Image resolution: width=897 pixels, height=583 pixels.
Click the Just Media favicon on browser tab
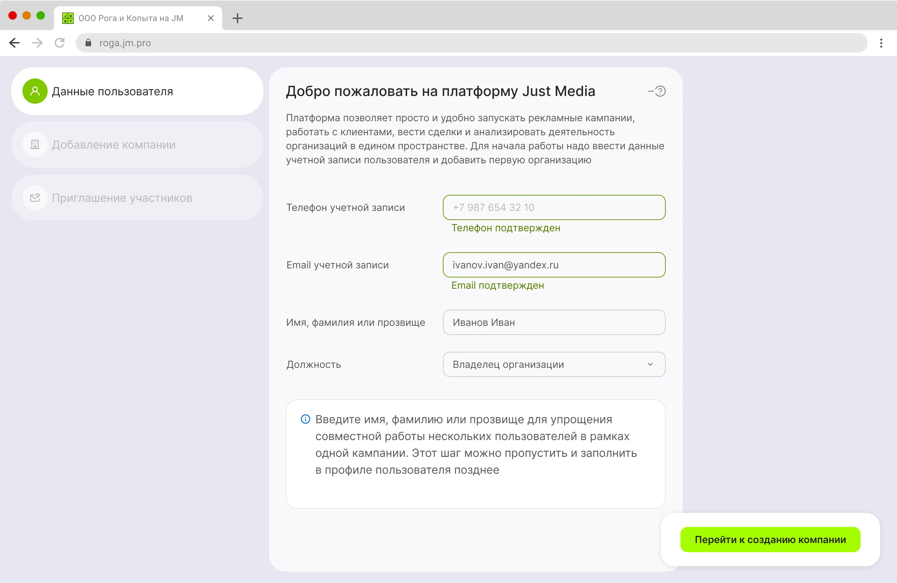pyautogui.click(x=68, y=18)
